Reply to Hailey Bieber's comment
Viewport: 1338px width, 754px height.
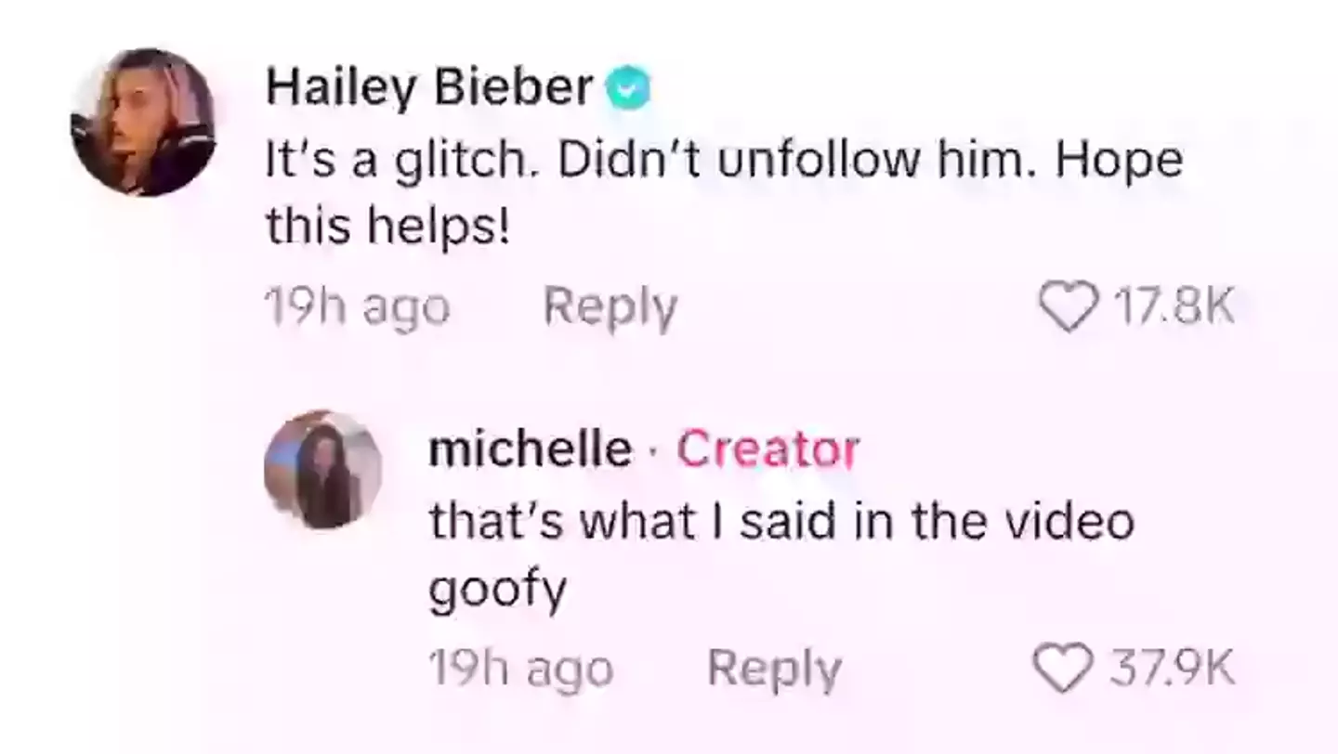pyautogui.click(x=610, y=308)
